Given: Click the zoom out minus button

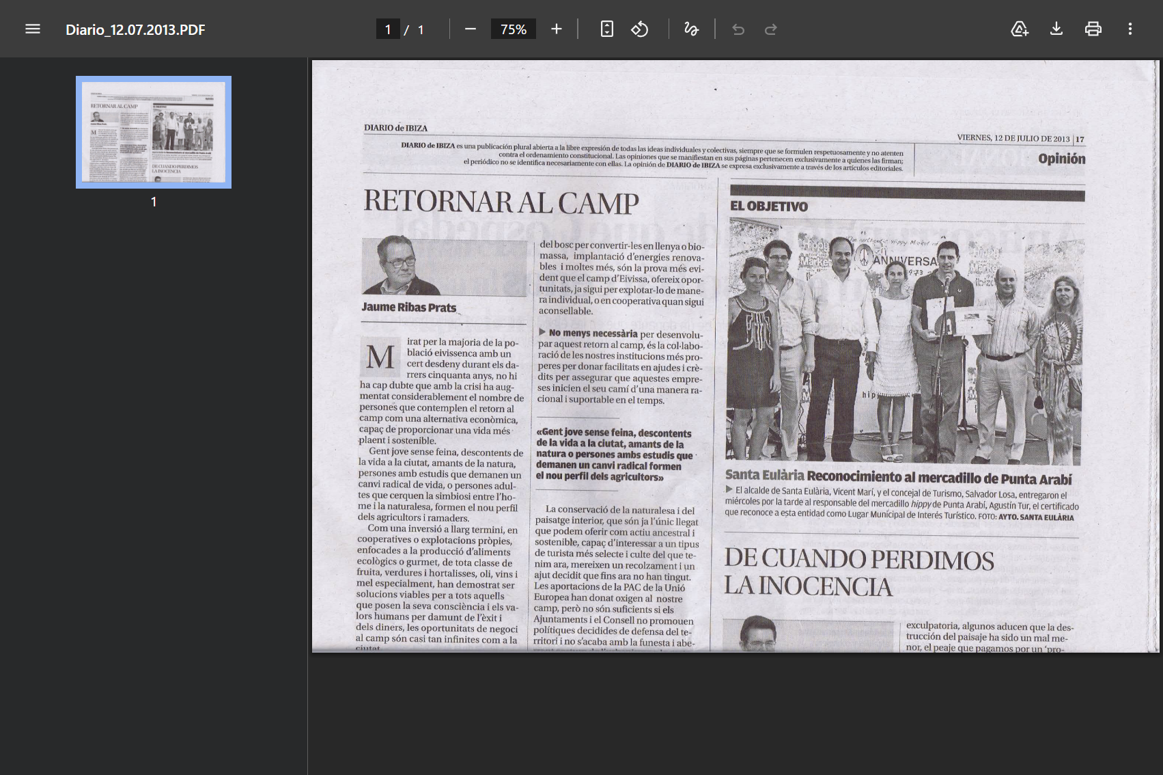Looking at the screenshot, I should pyautogui.click(x=470, y=29).
